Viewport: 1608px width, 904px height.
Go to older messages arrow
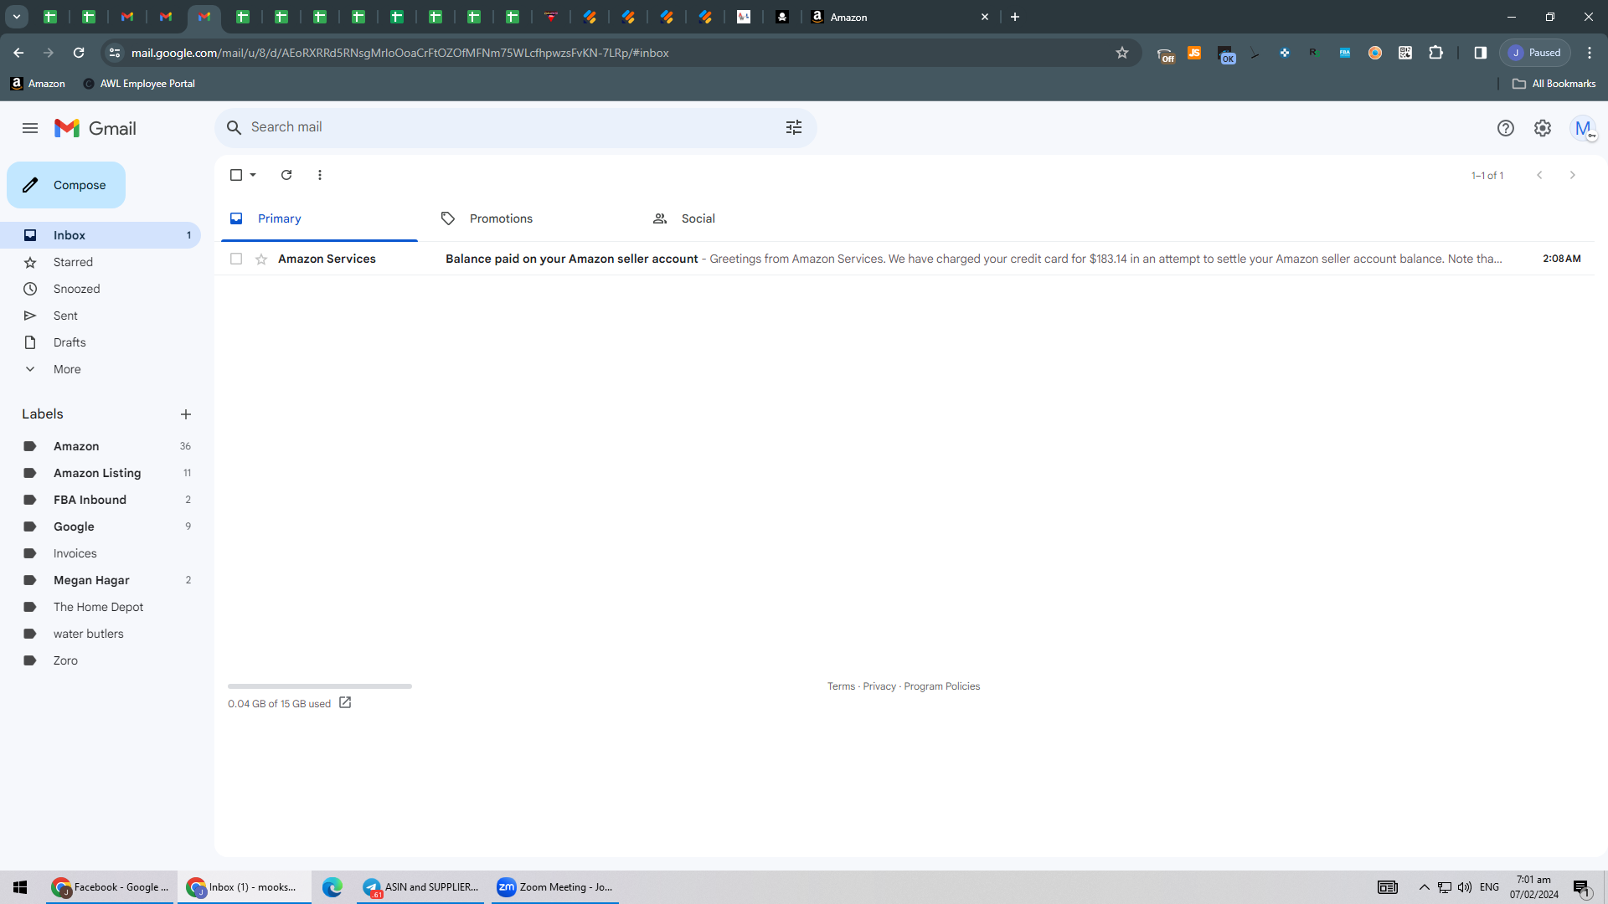click(1573, 175)
